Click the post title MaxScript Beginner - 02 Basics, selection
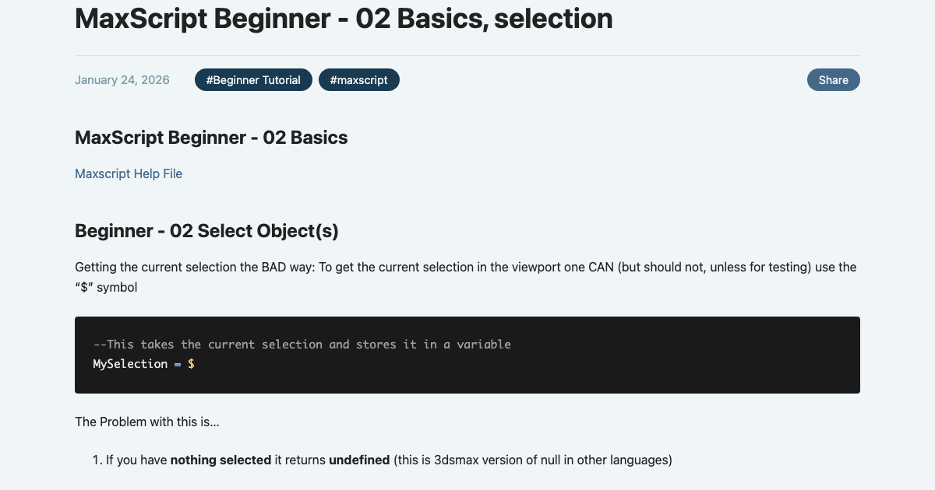The image size is (935, 490). (x=343, y=19)
